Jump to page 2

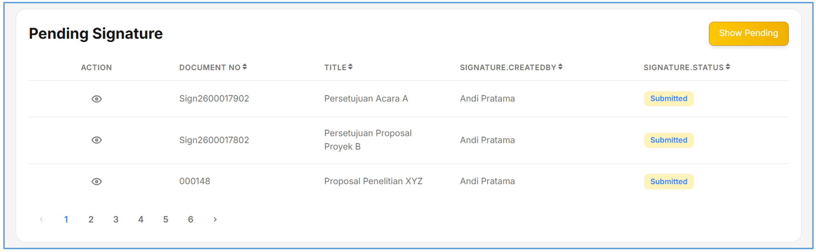click(91, 220)
